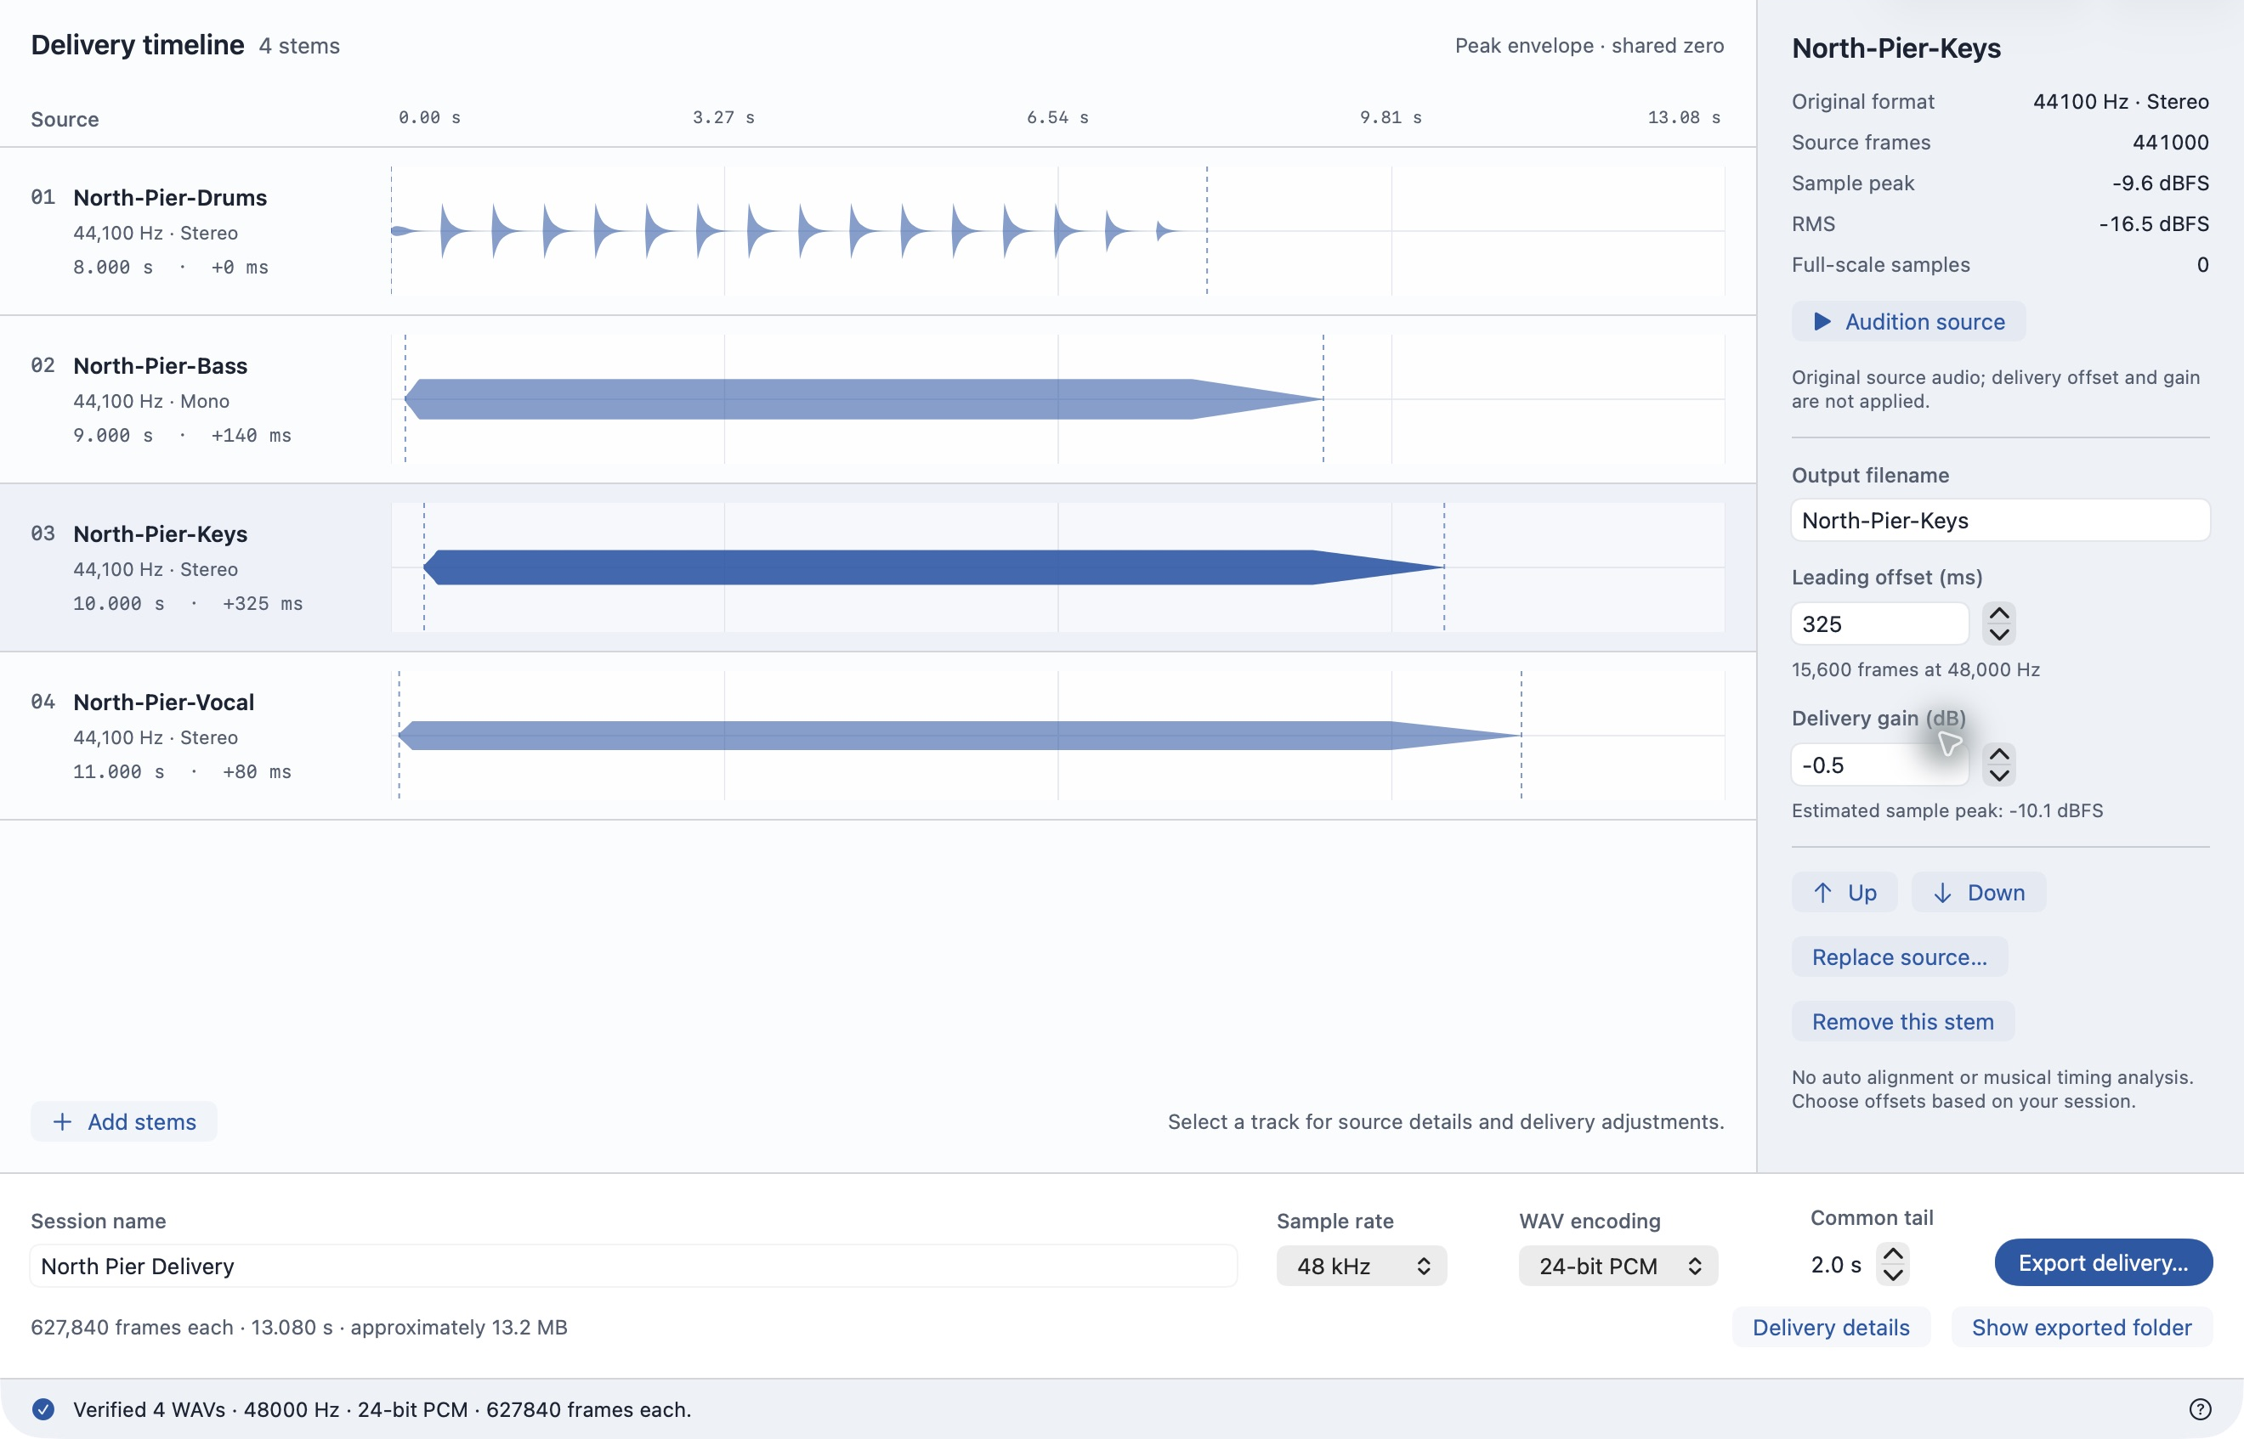
Task: Move the stem Up in order
Action: coord(1844,892)
